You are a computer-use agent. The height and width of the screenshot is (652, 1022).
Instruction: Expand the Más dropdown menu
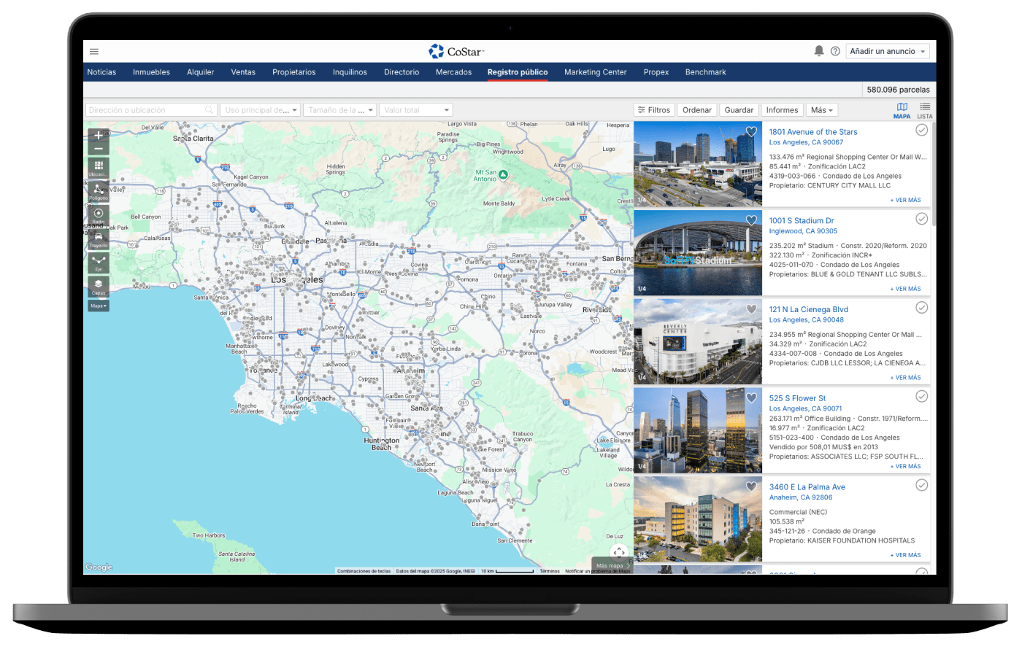pyautogui.click(x=821, y=110)
